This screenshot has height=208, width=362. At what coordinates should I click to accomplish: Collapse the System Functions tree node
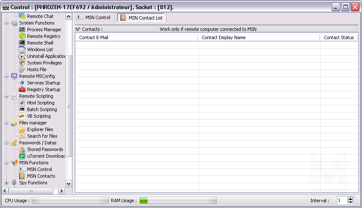click(7, 23)
